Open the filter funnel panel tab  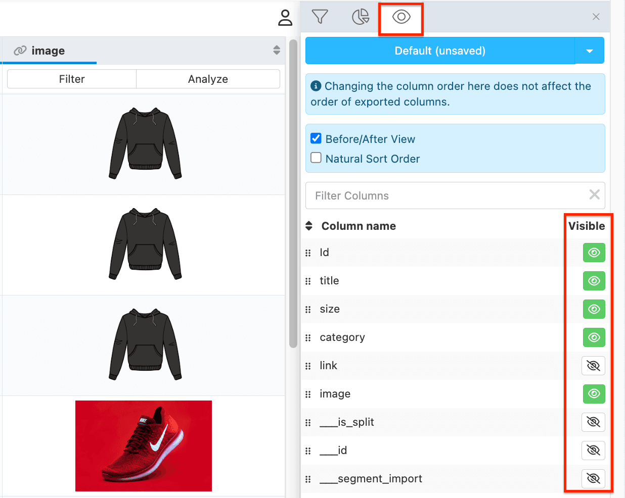click(320, 17)
